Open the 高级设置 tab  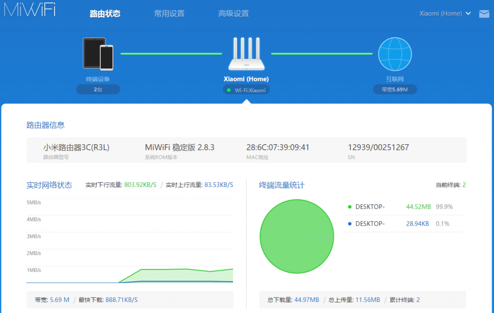[x=233, y=14]
